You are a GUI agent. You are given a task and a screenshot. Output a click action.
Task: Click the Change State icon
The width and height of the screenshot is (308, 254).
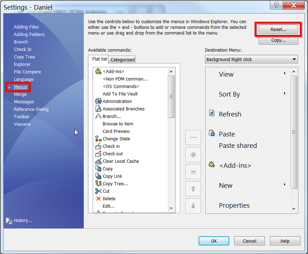[98, 139]
